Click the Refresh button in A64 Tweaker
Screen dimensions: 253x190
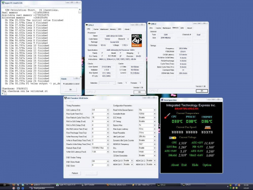coord(75,173)
